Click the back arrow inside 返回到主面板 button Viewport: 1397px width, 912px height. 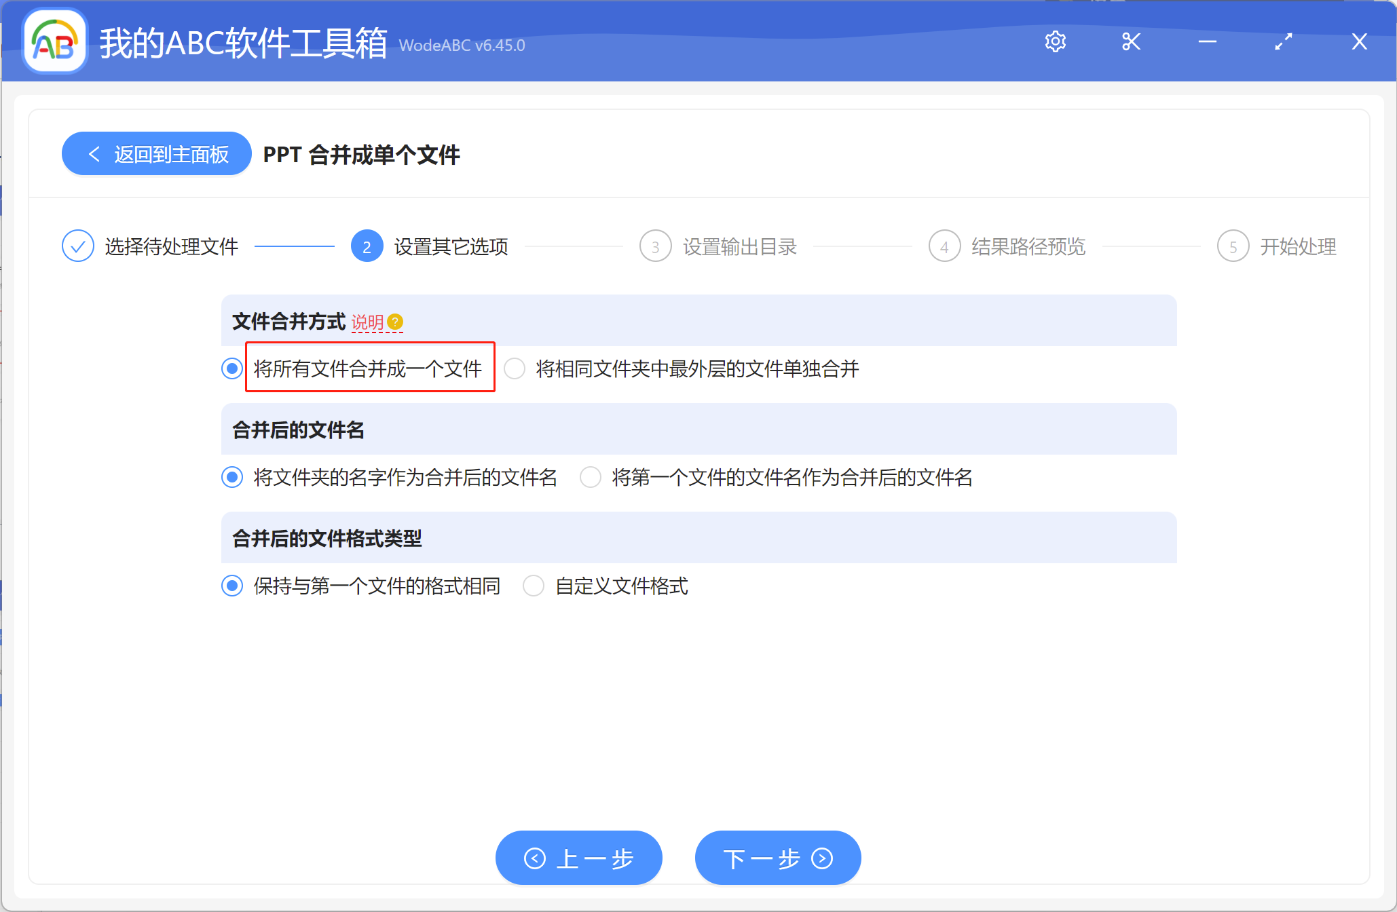click(95, 153)
